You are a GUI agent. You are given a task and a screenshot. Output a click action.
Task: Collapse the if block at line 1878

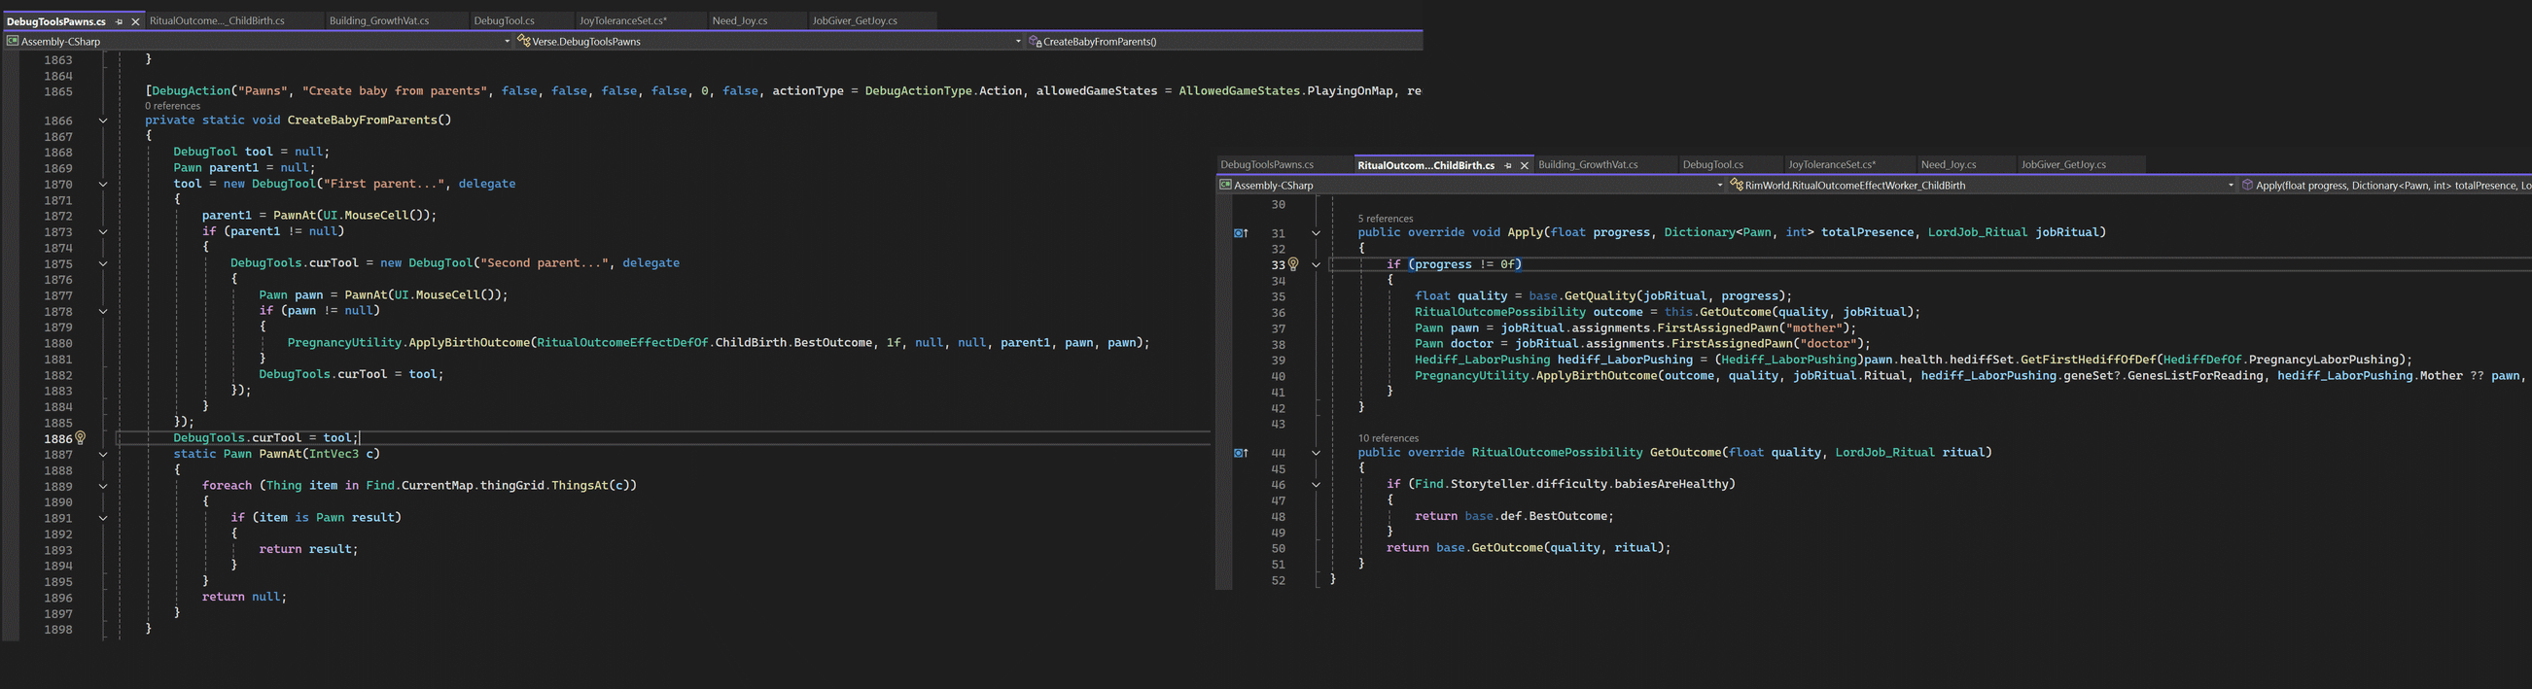(102, 311)
